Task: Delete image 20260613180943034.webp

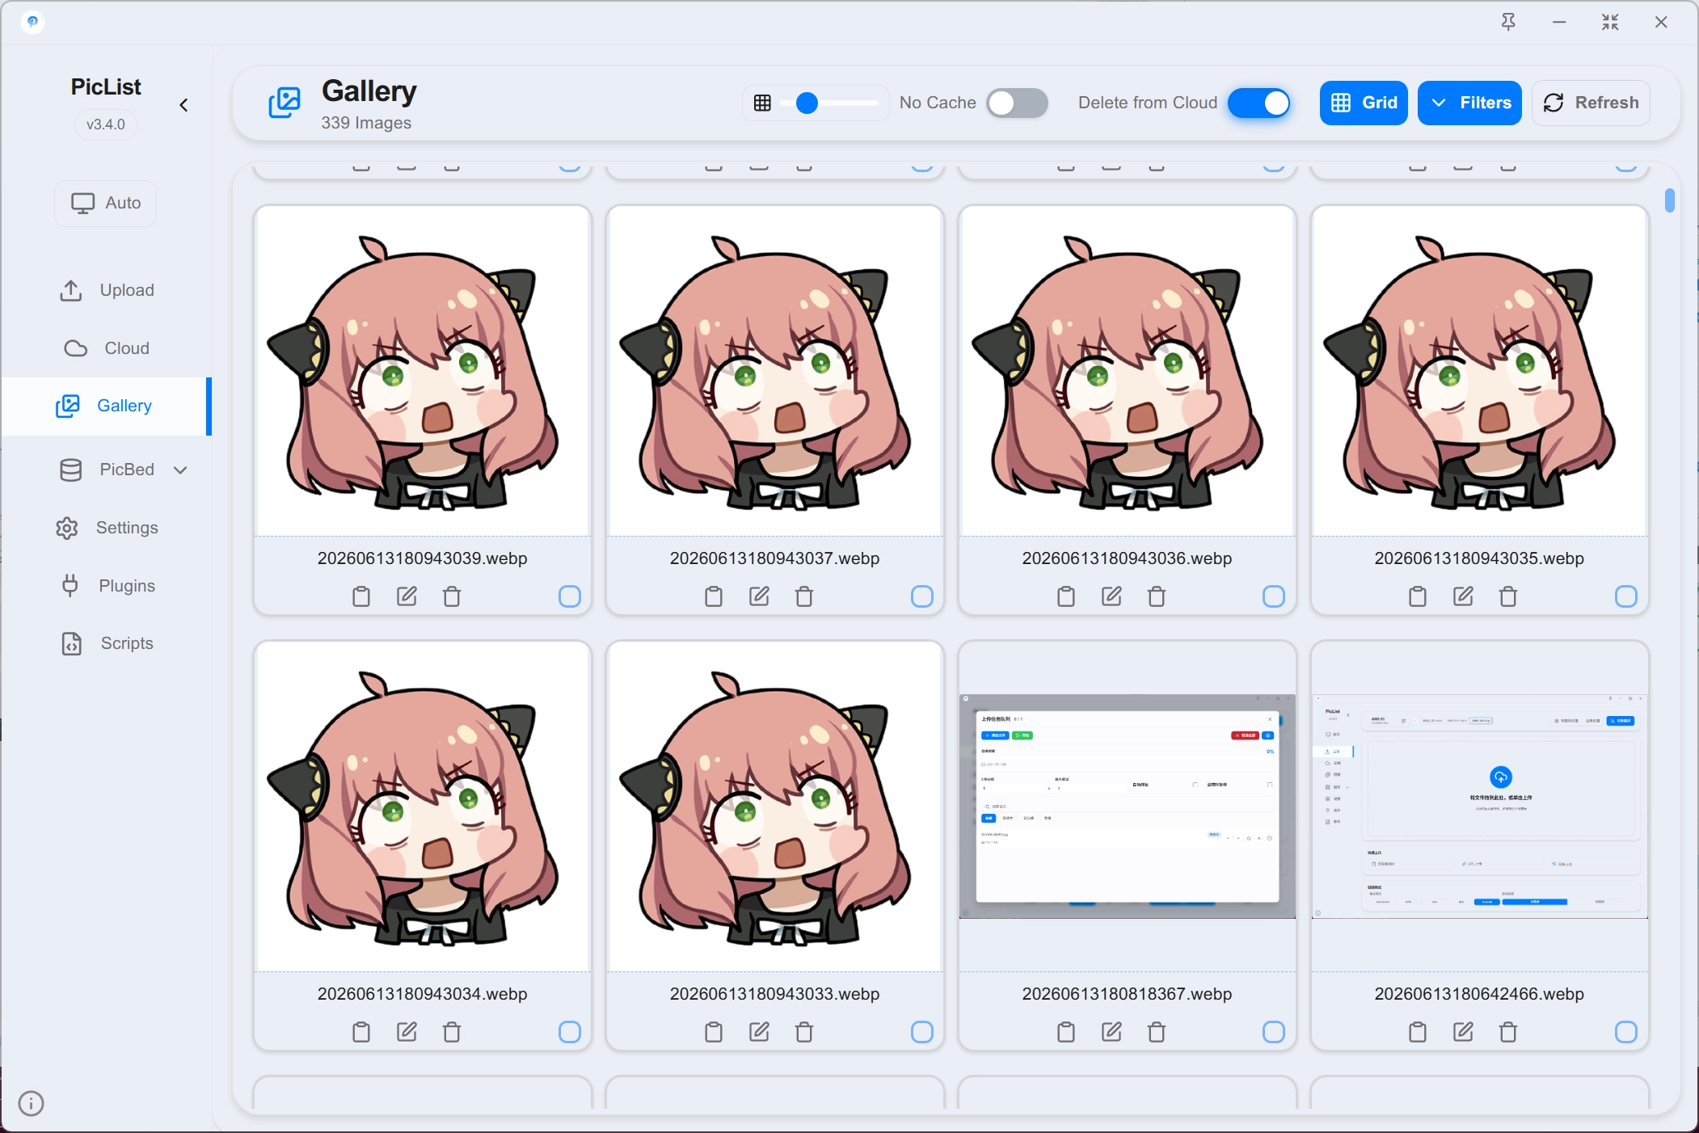Action: 452,1032
